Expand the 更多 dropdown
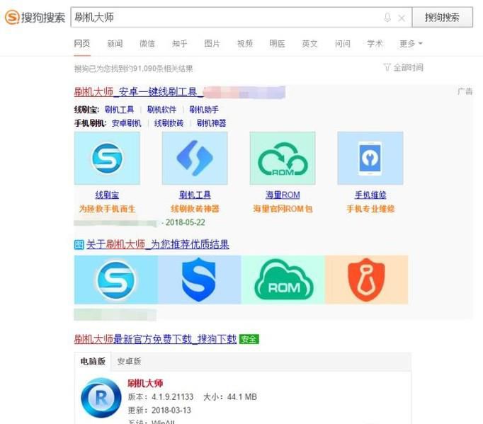The image size is (483, 424). point(411,44)
